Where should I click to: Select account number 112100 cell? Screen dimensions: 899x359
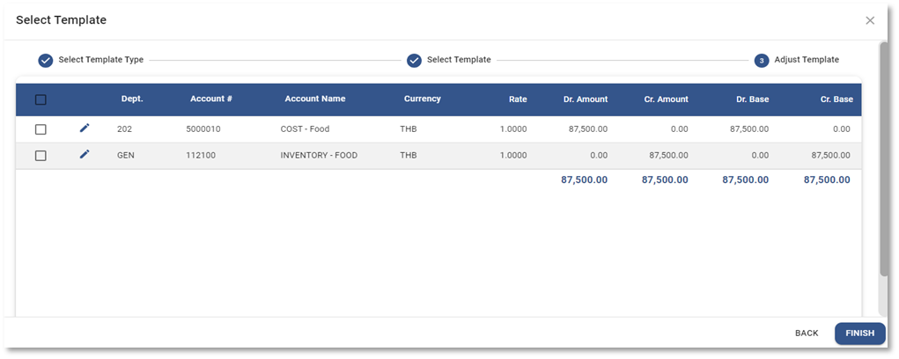201,156
